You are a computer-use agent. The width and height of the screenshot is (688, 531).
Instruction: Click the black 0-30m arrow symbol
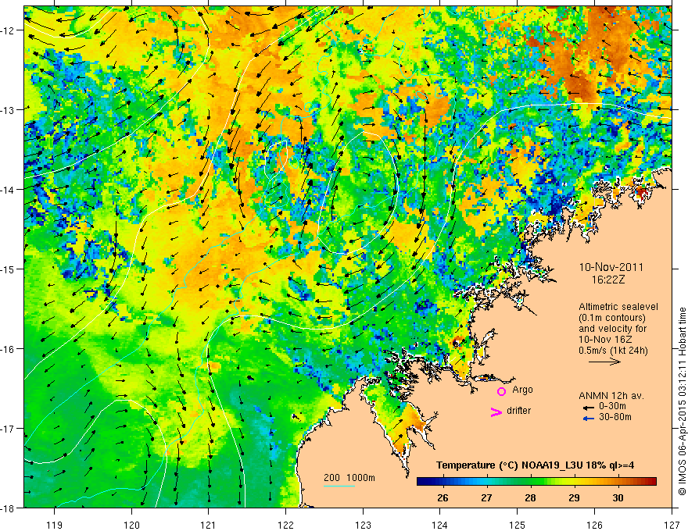(586, 407)
